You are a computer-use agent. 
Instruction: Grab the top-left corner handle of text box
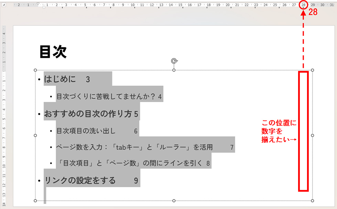click(35, 70)
